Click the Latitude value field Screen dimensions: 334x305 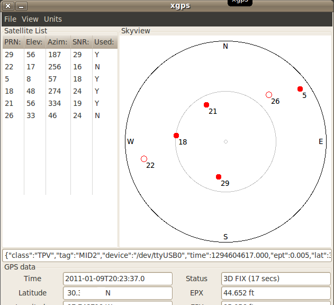(118, 293)
